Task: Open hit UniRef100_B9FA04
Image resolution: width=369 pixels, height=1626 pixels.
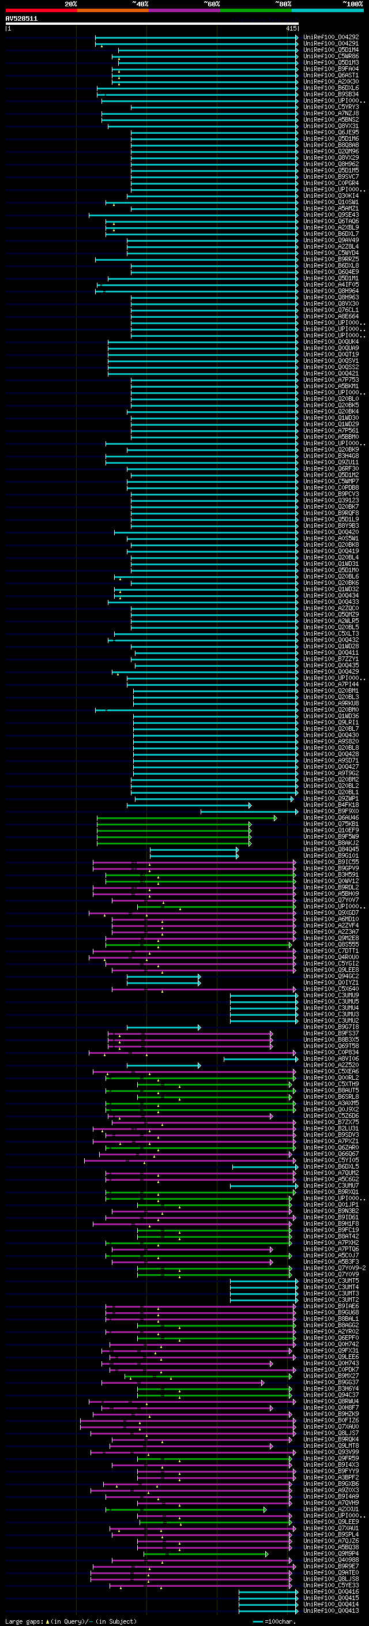Action: tap(331, 69)
